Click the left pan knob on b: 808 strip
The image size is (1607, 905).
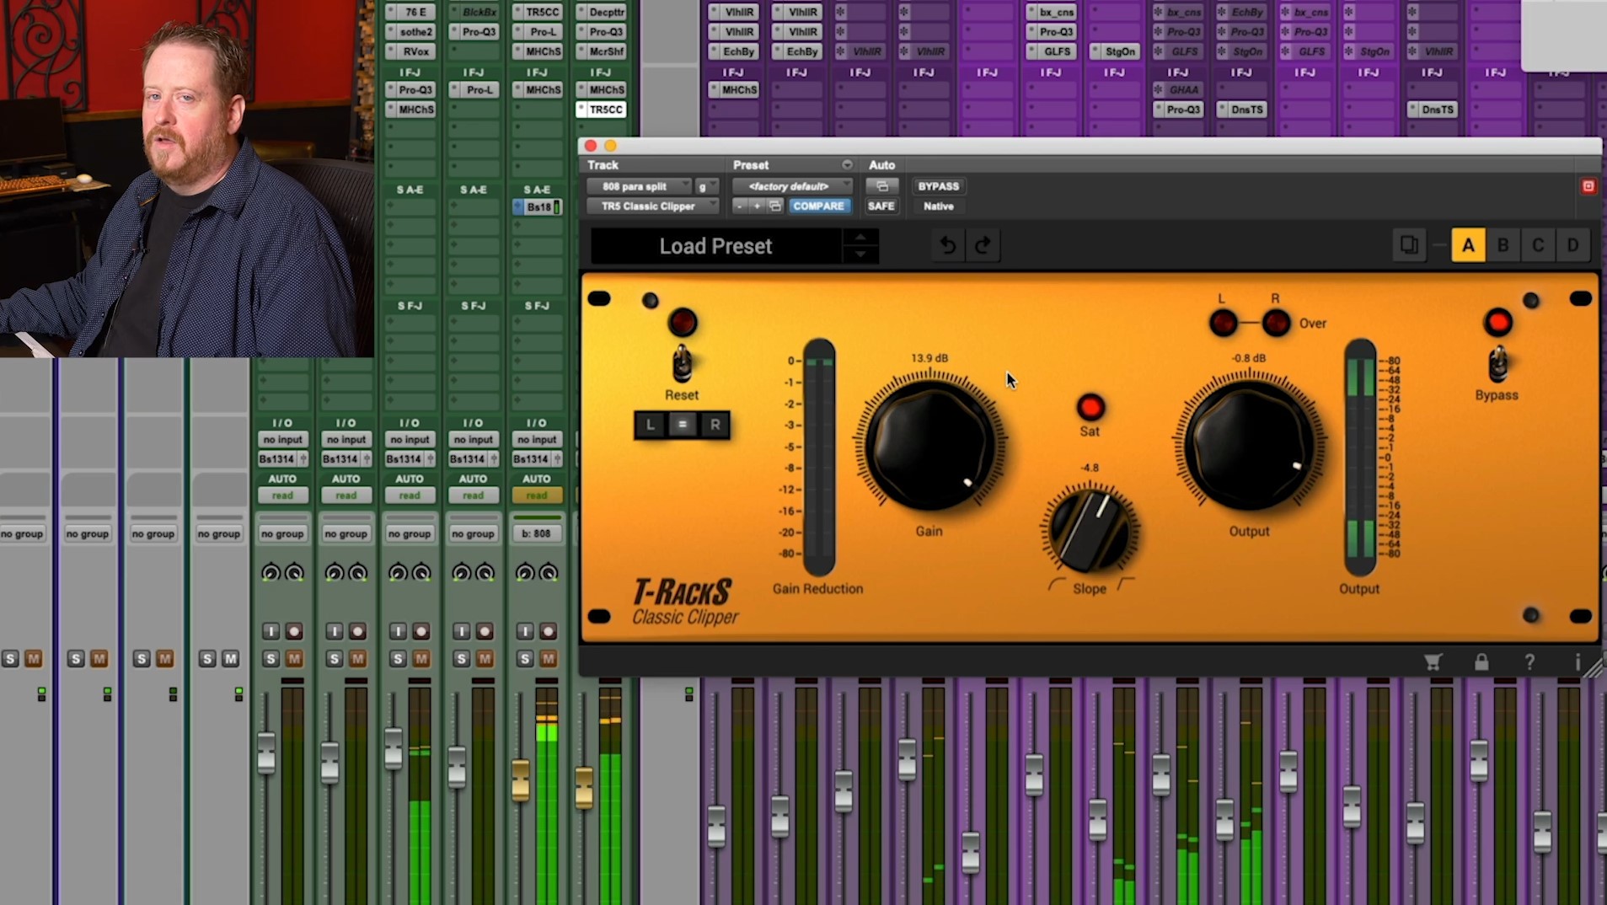pyautogui.click(x=525, y=573)
